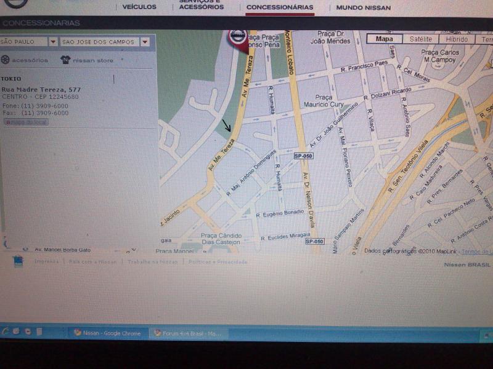Click the R. Mal. Antônio Domingues label
The height and width of the screenshot is (369, 493).
pyautogui.click(x=251, y=173)
